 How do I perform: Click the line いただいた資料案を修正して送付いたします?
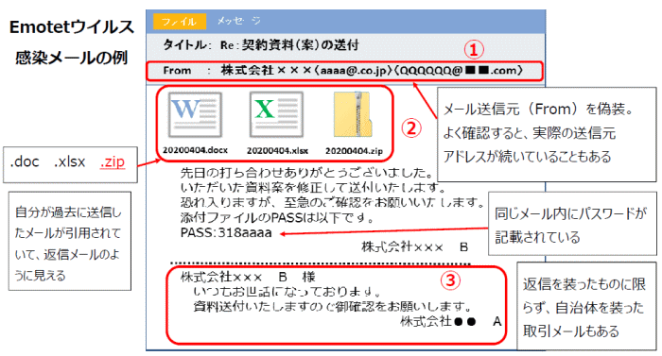point(313,187)
